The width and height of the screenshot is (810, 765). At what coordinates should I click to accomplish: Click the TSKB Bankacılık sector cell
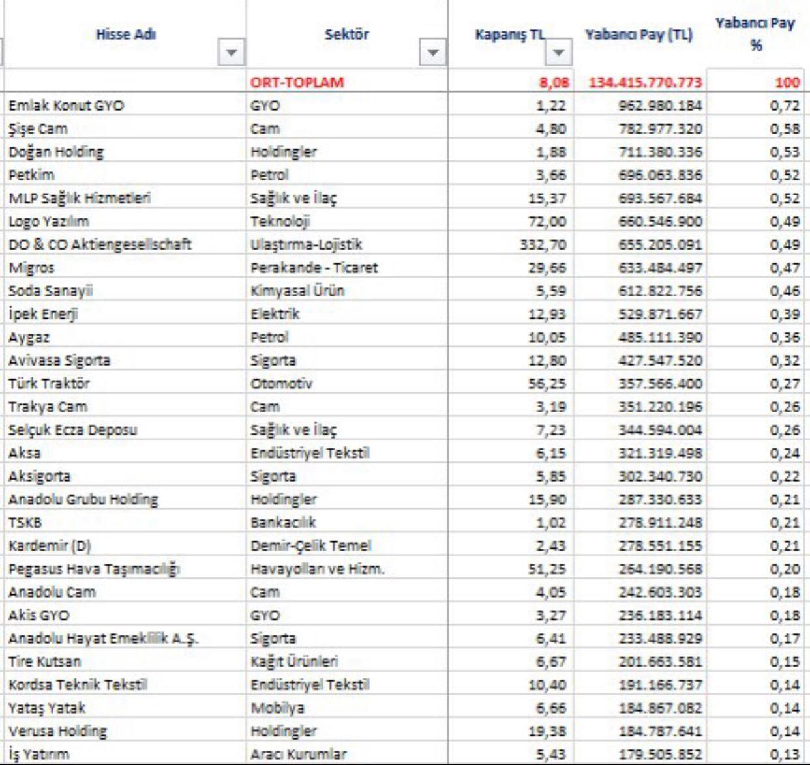click(x=347, y=523)
